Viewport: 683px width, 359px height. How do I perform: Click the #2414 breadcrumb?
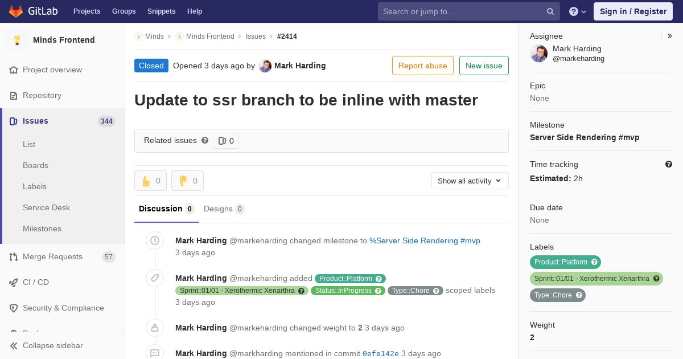(287, 36)
